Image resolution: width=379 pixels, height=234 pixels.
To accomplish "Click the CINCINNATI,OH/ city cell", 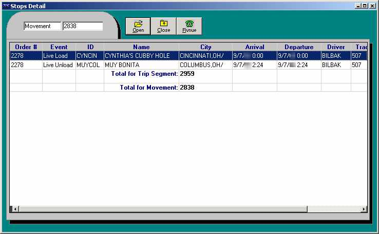I will click(x=206, y=56).
